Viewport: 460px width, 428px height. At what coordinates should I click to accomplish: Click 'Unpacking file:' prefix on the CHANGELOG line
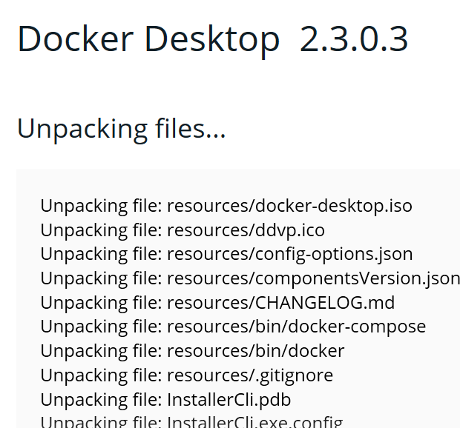click(101, 303)
